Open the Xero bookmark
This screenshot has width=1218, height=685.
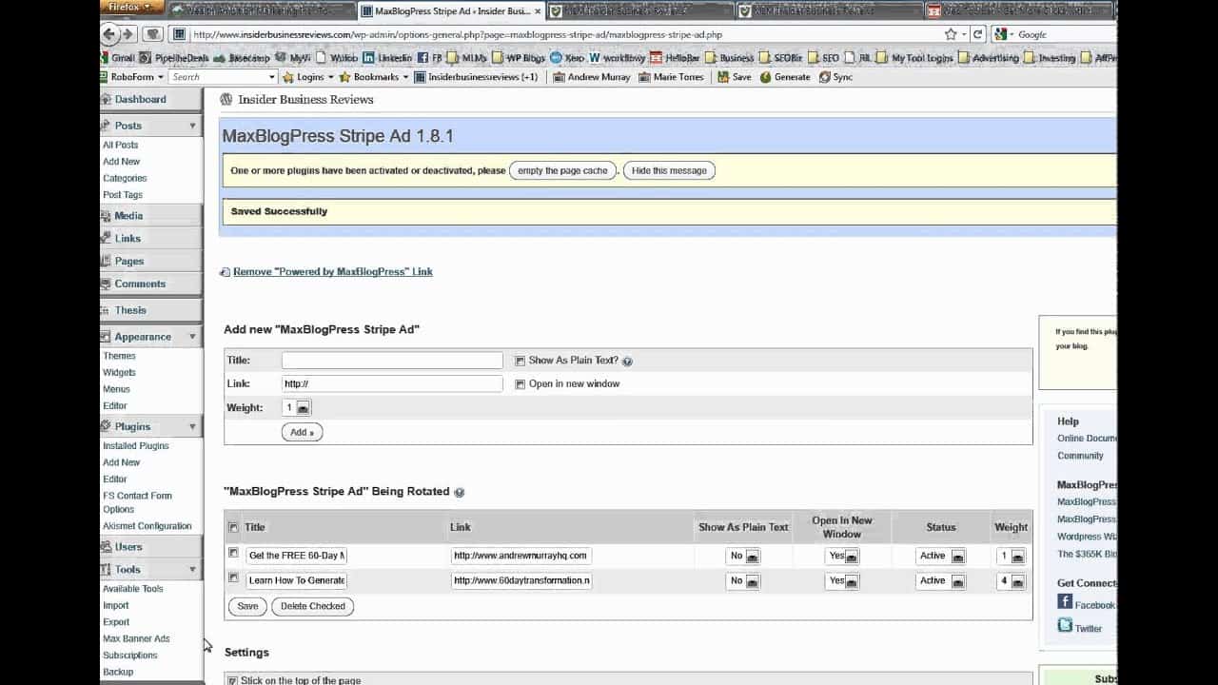point(567,58)
